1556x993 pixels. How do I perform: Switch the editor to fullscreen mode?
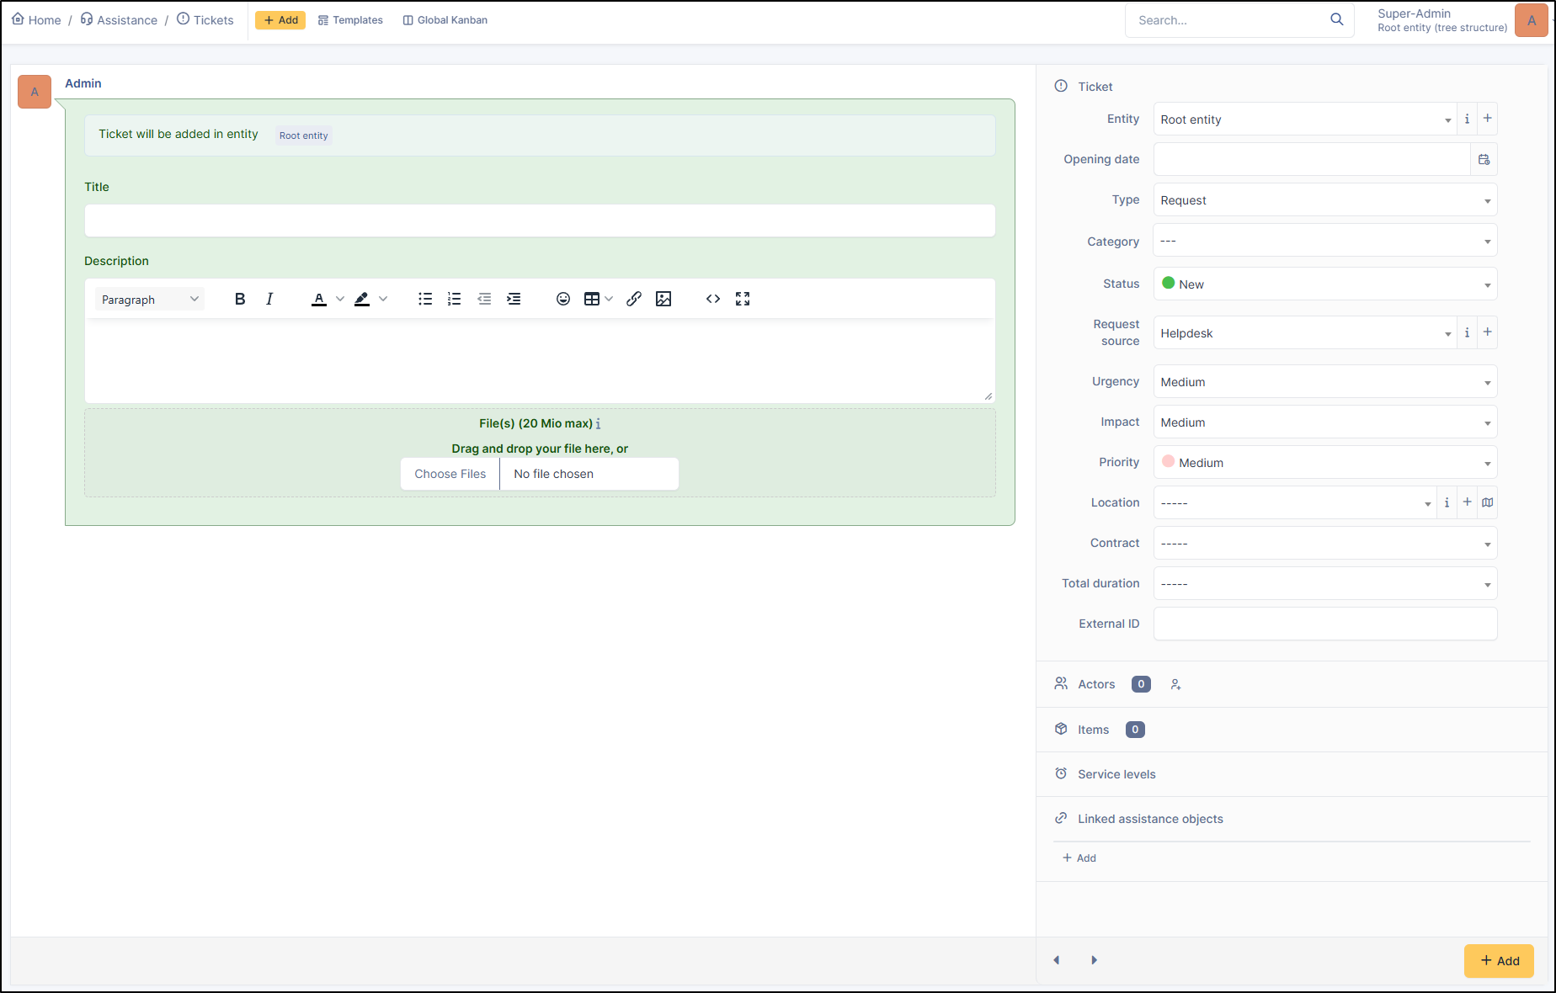click(743, 299)
